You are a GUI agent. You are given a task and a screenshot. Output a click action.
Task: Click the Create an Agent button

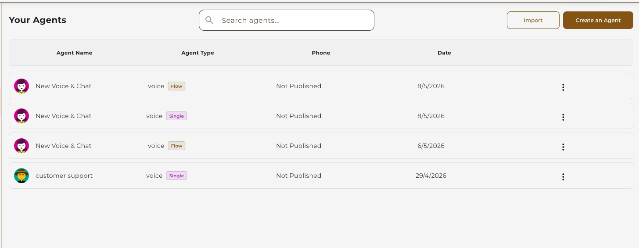[598, 20]
